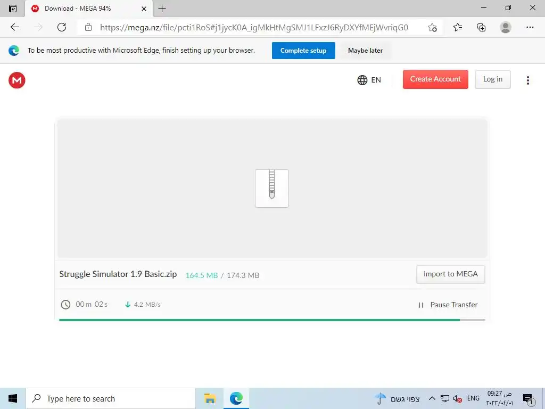Click the taskbar search box
The image size is (545, 409).
pyautogui.click(x=111, y=398)
